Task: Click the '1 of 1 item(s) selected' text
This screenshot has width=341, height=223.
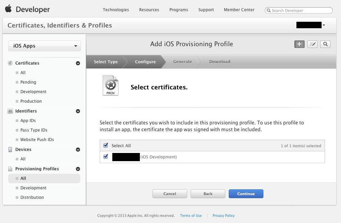Action: [x=301, y=146]
